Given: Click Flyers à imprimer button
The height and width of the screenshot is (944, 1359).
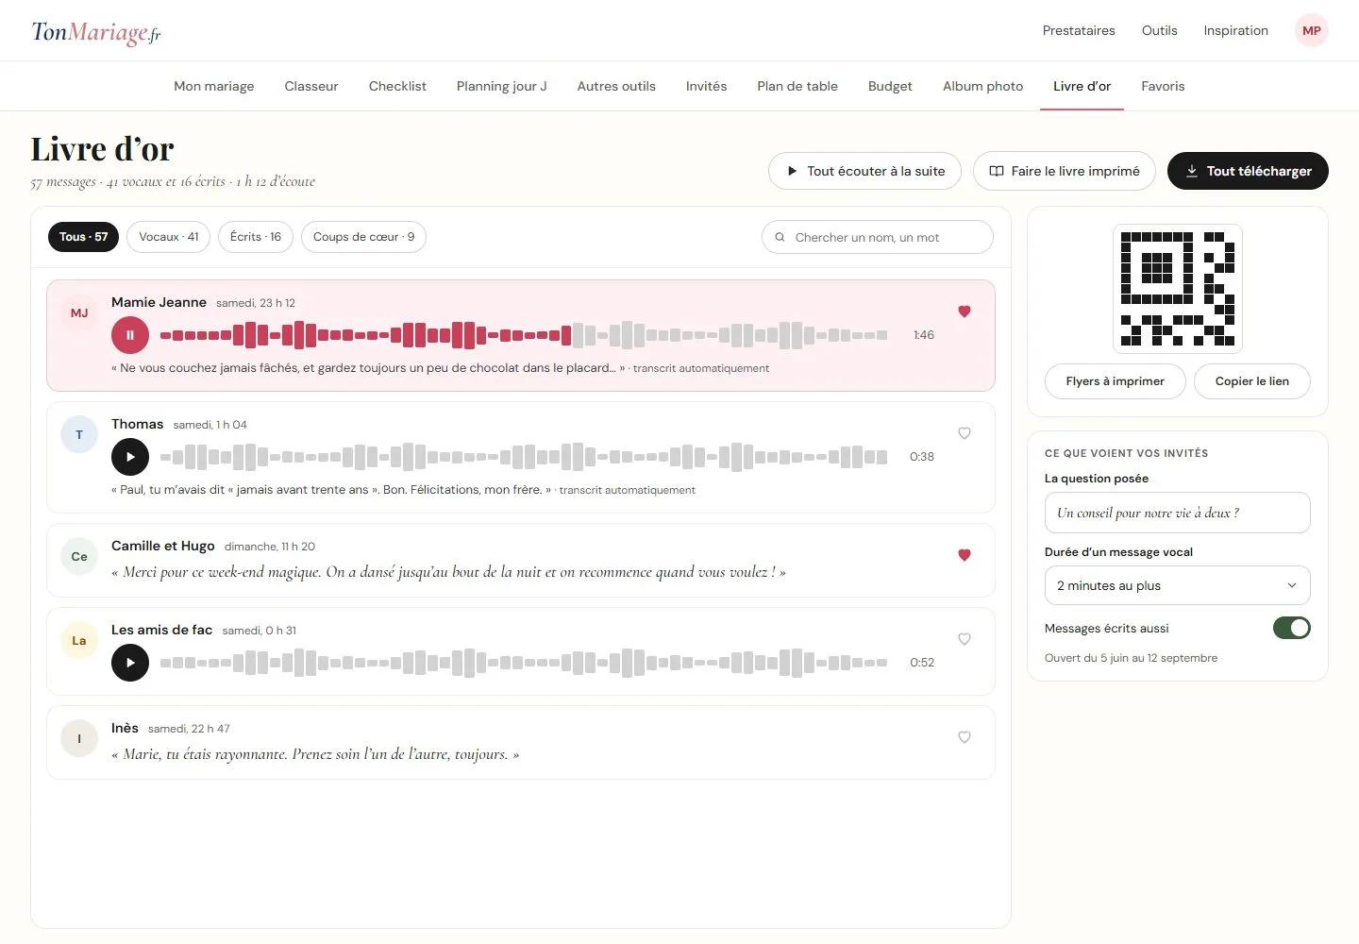Looking at the screenshot, I should 1115,381.
